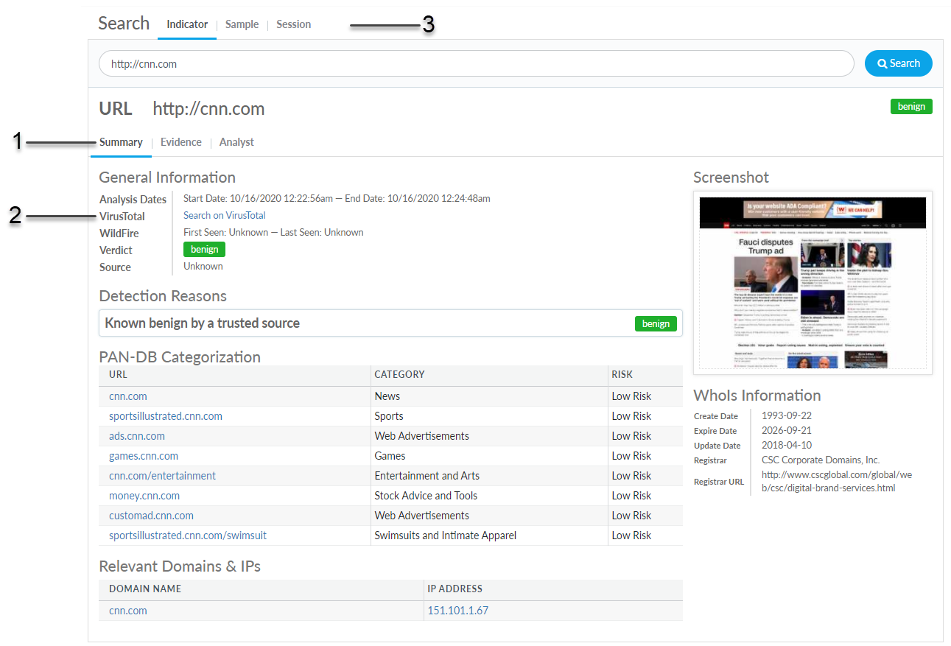Switch to the Session search tab
This screenshot has height=646, width=951.
pyautogui.click(x=293, y=24)
